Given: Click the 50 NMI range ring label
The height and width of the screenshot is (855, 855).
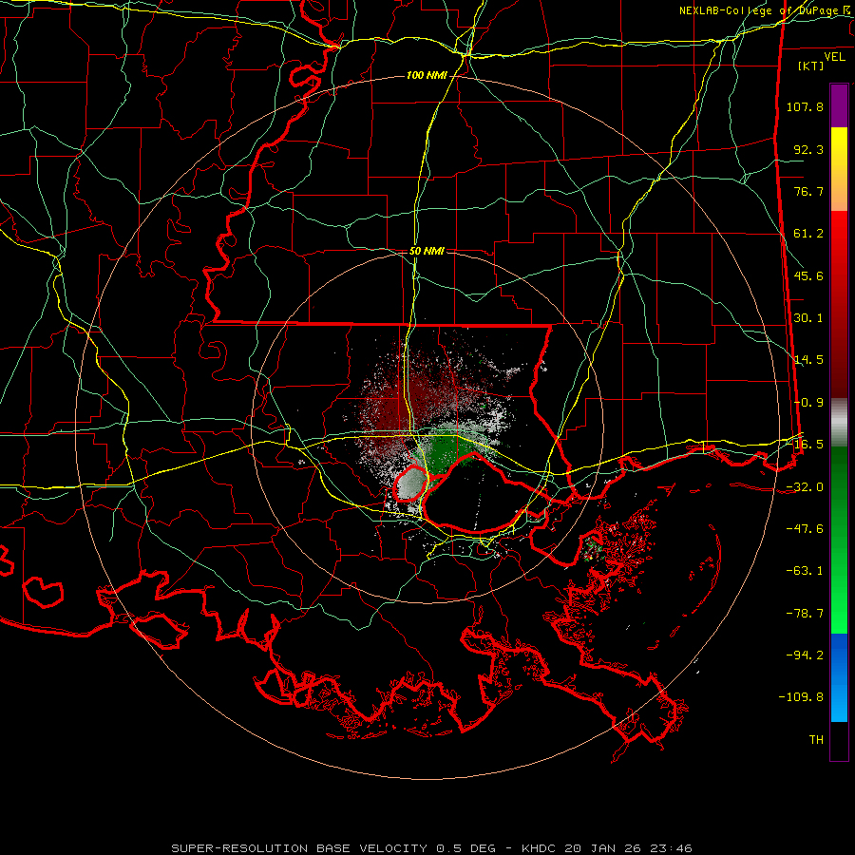Looking at the screenshot, I should tap(427, 251).
